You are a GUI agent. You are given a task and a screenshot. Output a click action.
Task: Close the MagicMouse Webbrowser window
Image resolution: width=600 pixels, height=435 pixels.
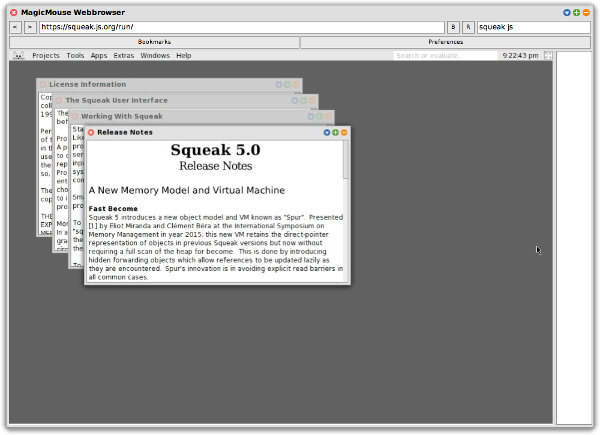pos(14,13)
